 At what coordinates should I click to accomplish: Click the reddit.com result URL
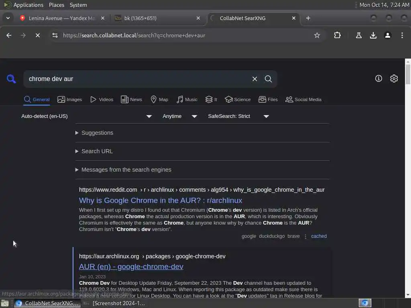(201, 190)
